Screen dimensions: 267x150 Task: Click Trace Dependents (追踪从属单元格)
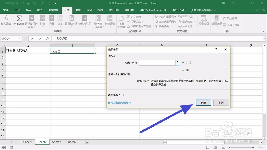166,21
